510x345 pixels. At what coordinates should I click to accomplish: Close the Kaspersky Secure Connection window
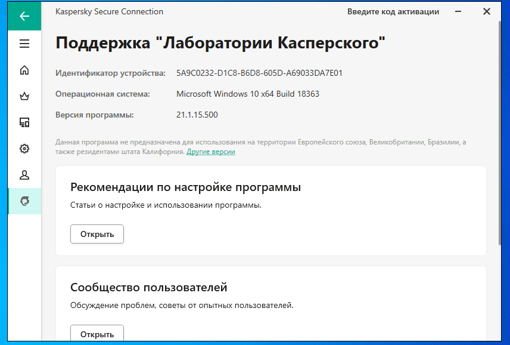click(x=487, y=12)
